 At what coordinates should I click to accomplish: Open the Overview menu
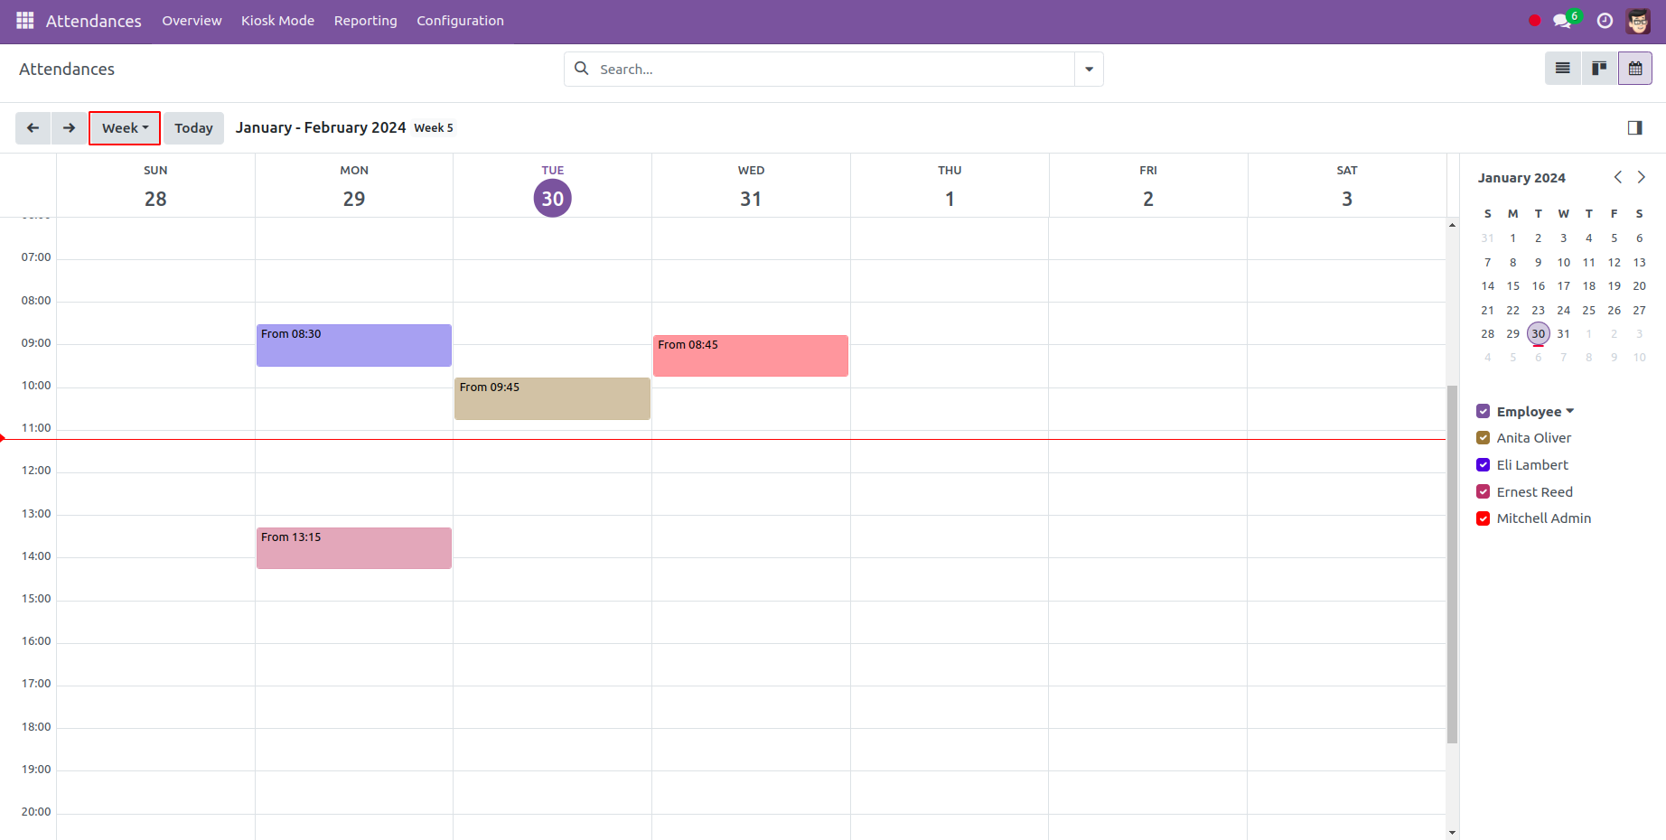[192, 21]
